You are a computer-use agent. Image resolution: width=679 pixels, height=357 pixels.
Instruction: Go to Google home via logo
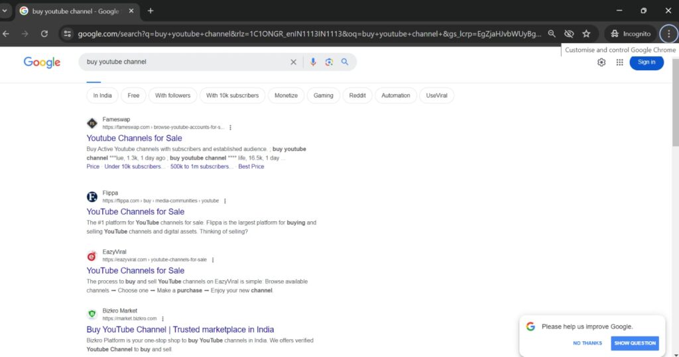pyautogui.click(x=42, y=62)
